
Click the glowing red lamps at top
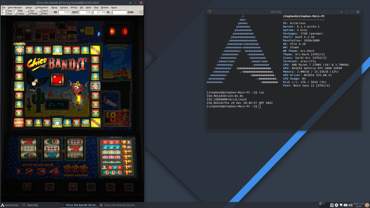click(118, 31)
